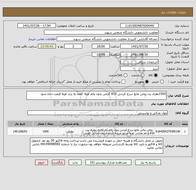Click the response deadline date 1401/07/30
The image size is (196, 190).
(139, 46)
